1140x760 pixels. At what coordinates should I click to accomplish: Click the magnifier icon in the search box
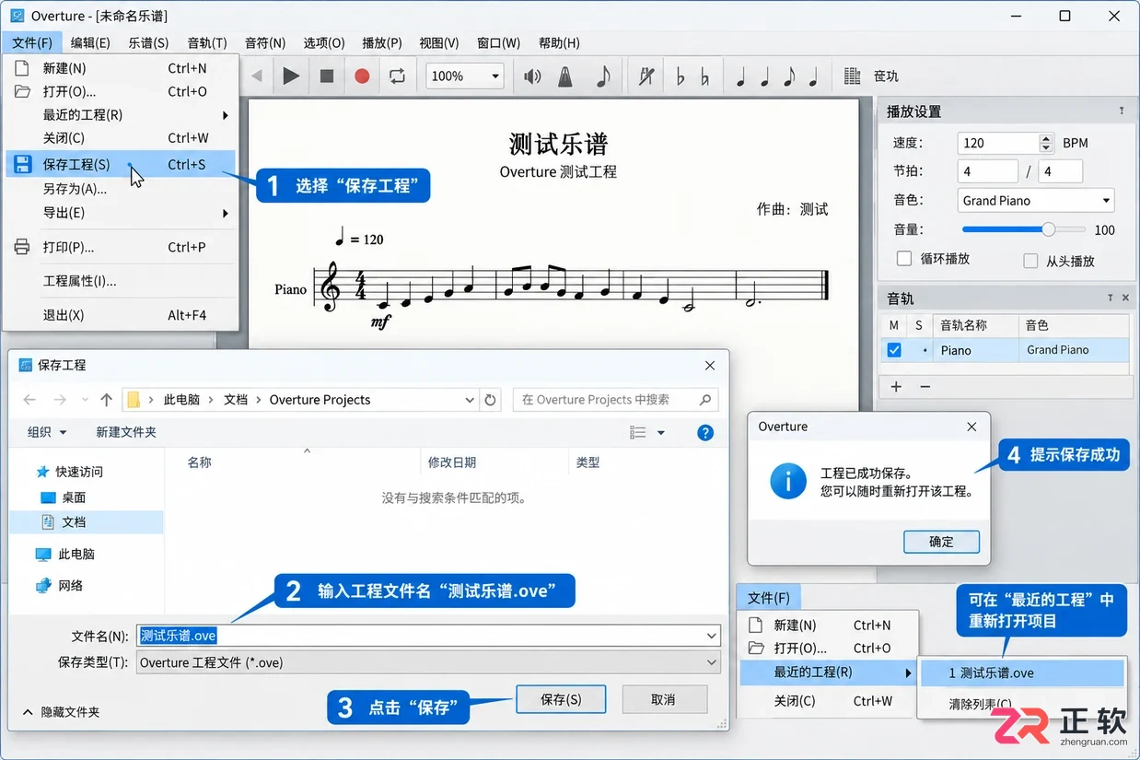705,400
